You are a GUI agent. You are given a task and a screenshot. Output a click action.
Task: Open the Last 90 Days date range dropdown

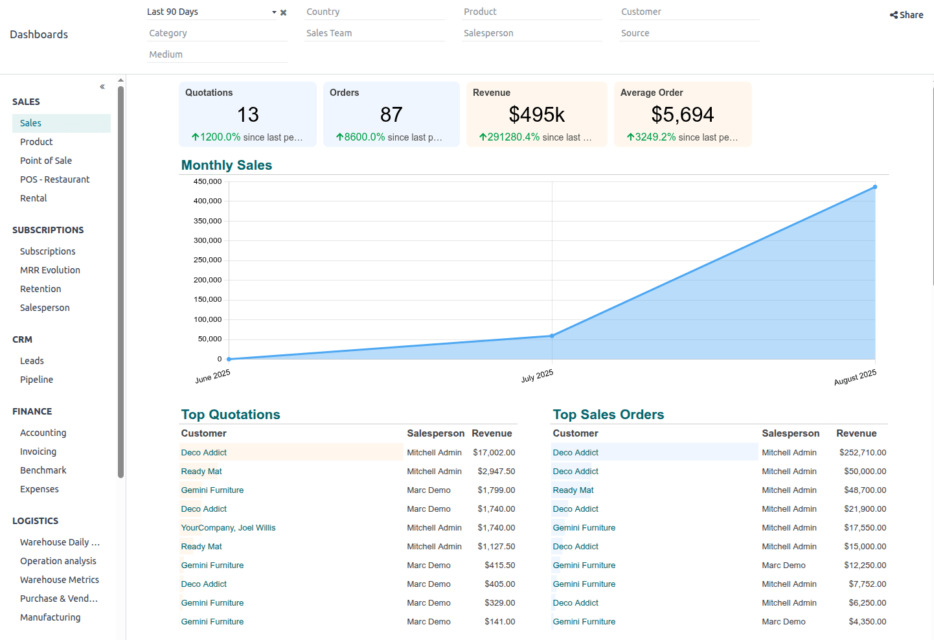point(274,12)
